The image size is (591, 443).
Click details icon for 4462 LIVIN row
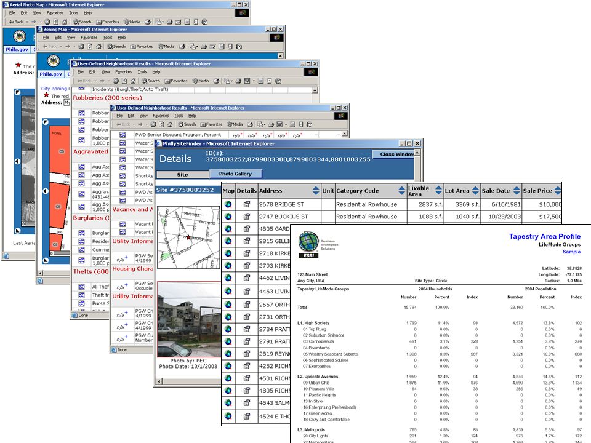tap(246, 278)
